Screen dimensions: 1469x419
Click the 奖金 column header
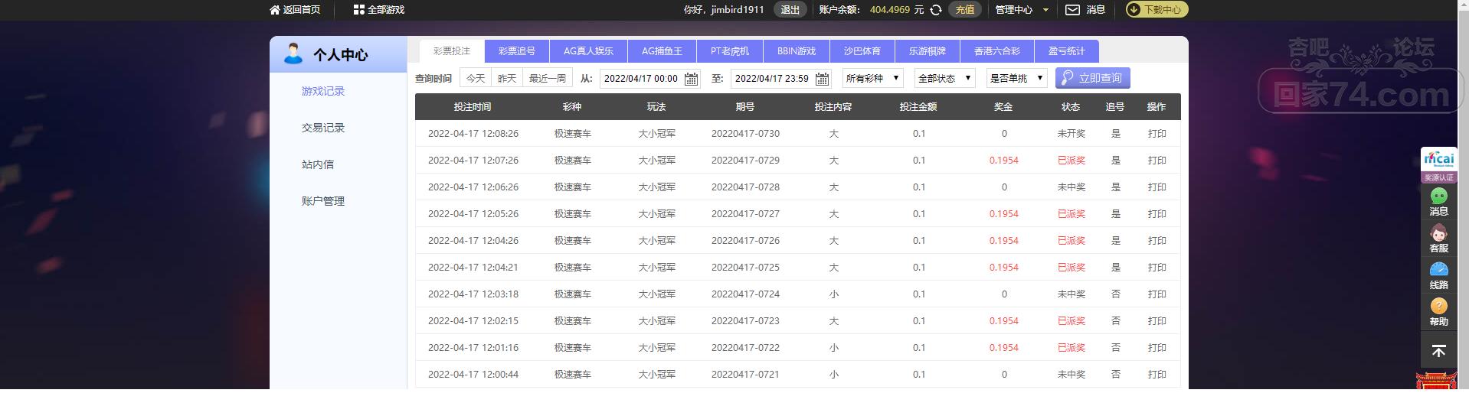pyautogui.click(x=1003, y=107)
